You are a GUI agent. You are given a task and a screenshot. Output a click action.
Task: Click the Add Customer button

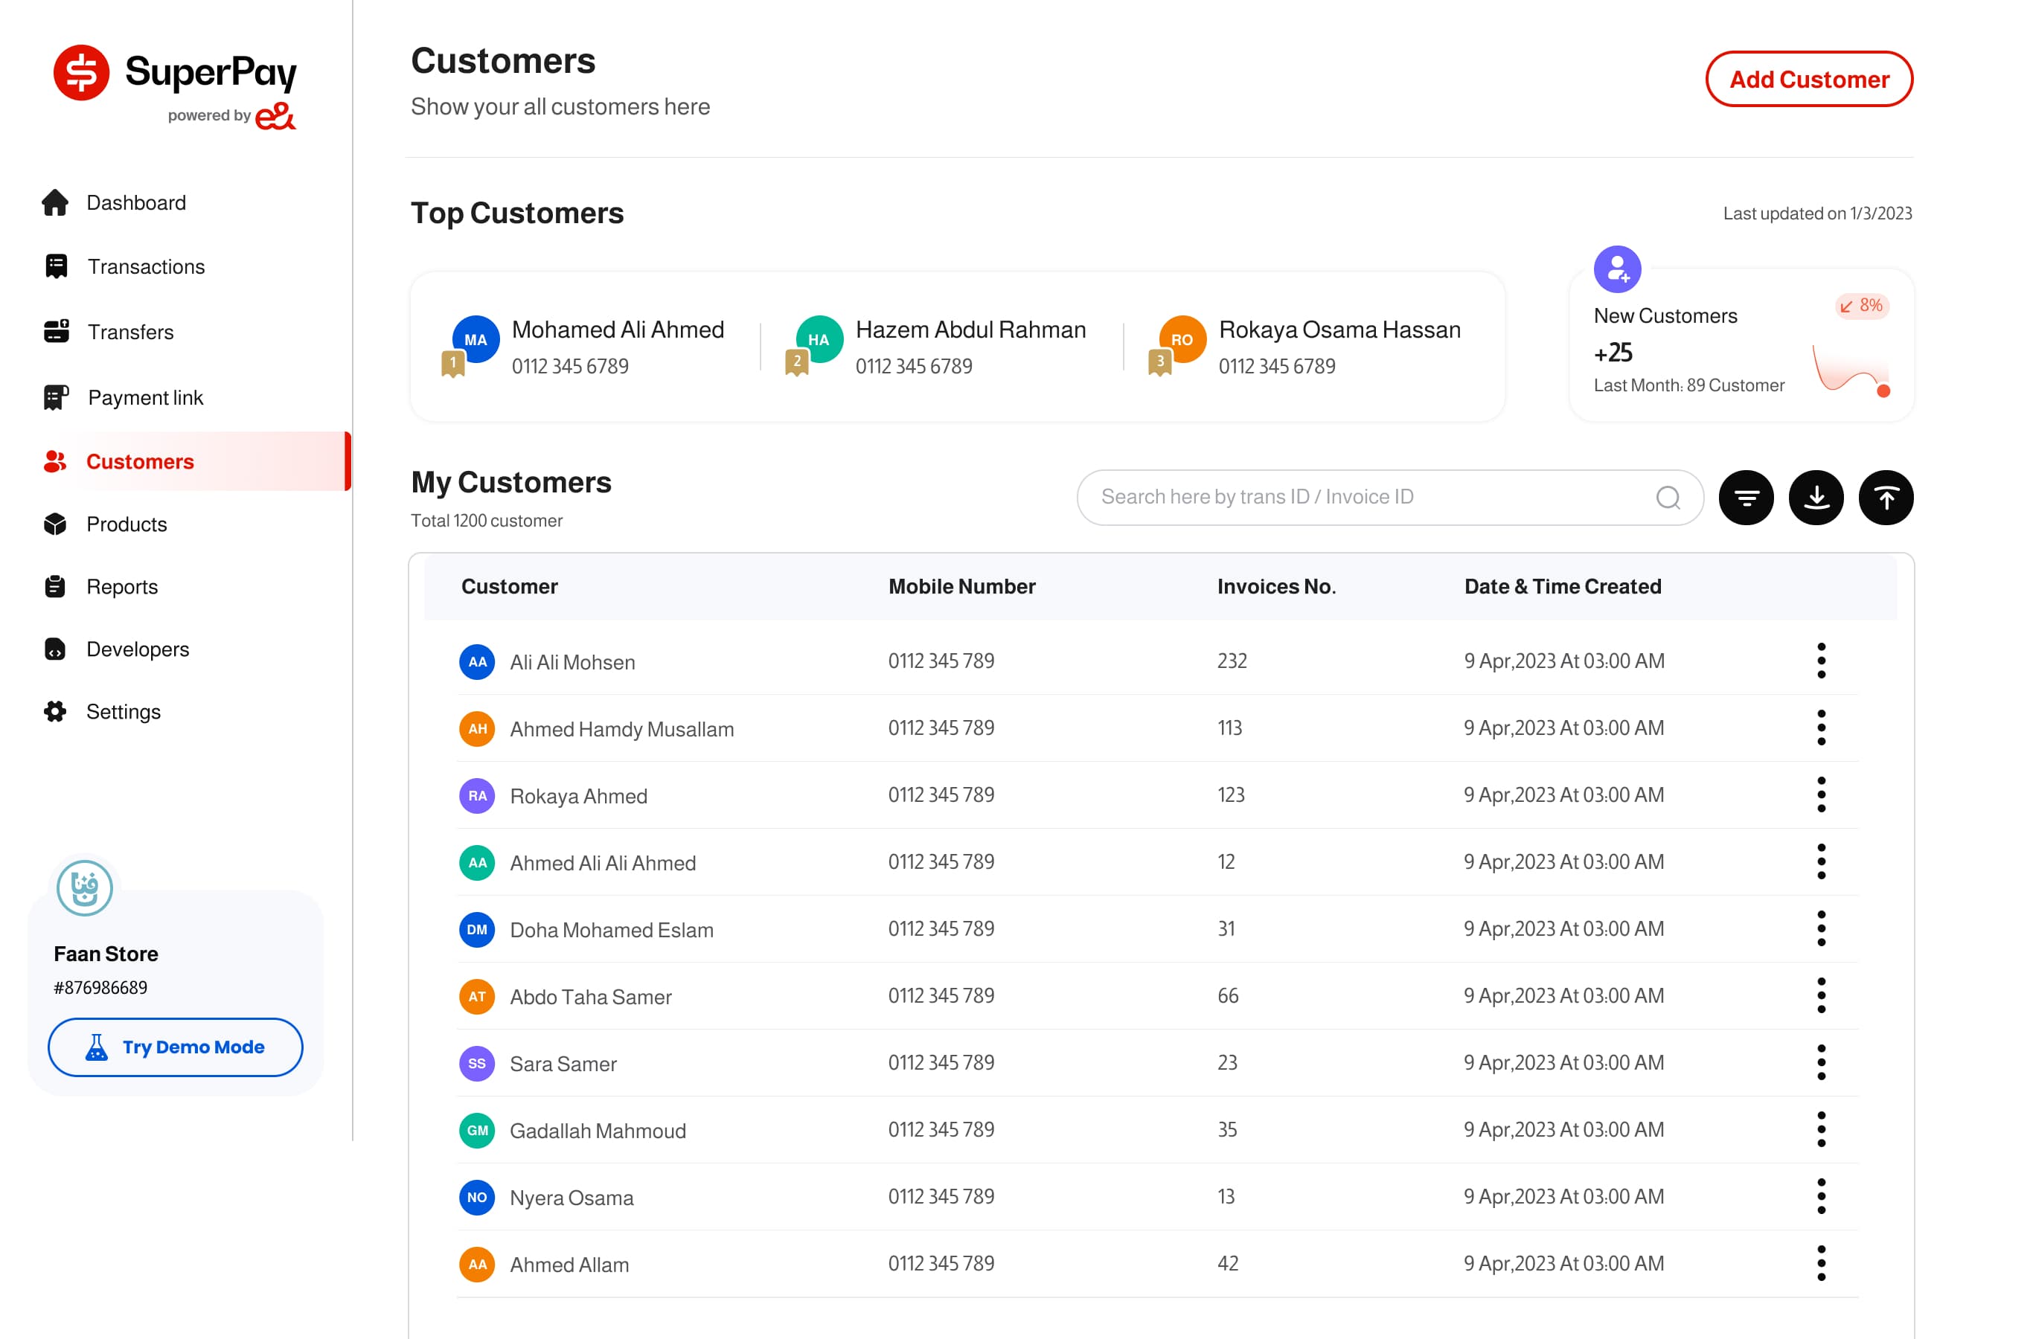[x=1808, y=80]
